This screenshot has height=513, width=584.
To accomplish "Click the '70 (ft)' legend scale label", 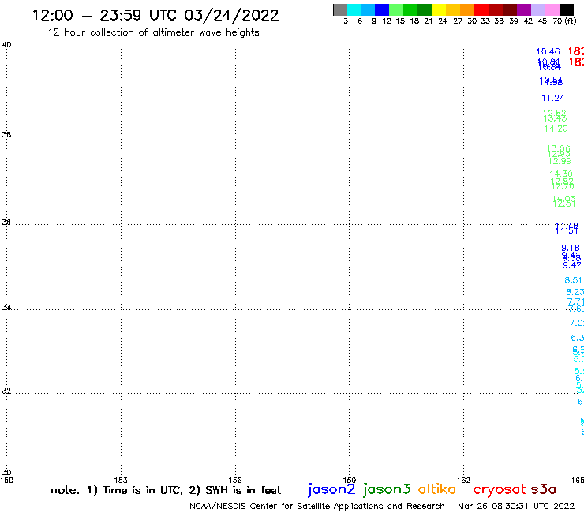I will pyautogui.click(x=564, y=21).
